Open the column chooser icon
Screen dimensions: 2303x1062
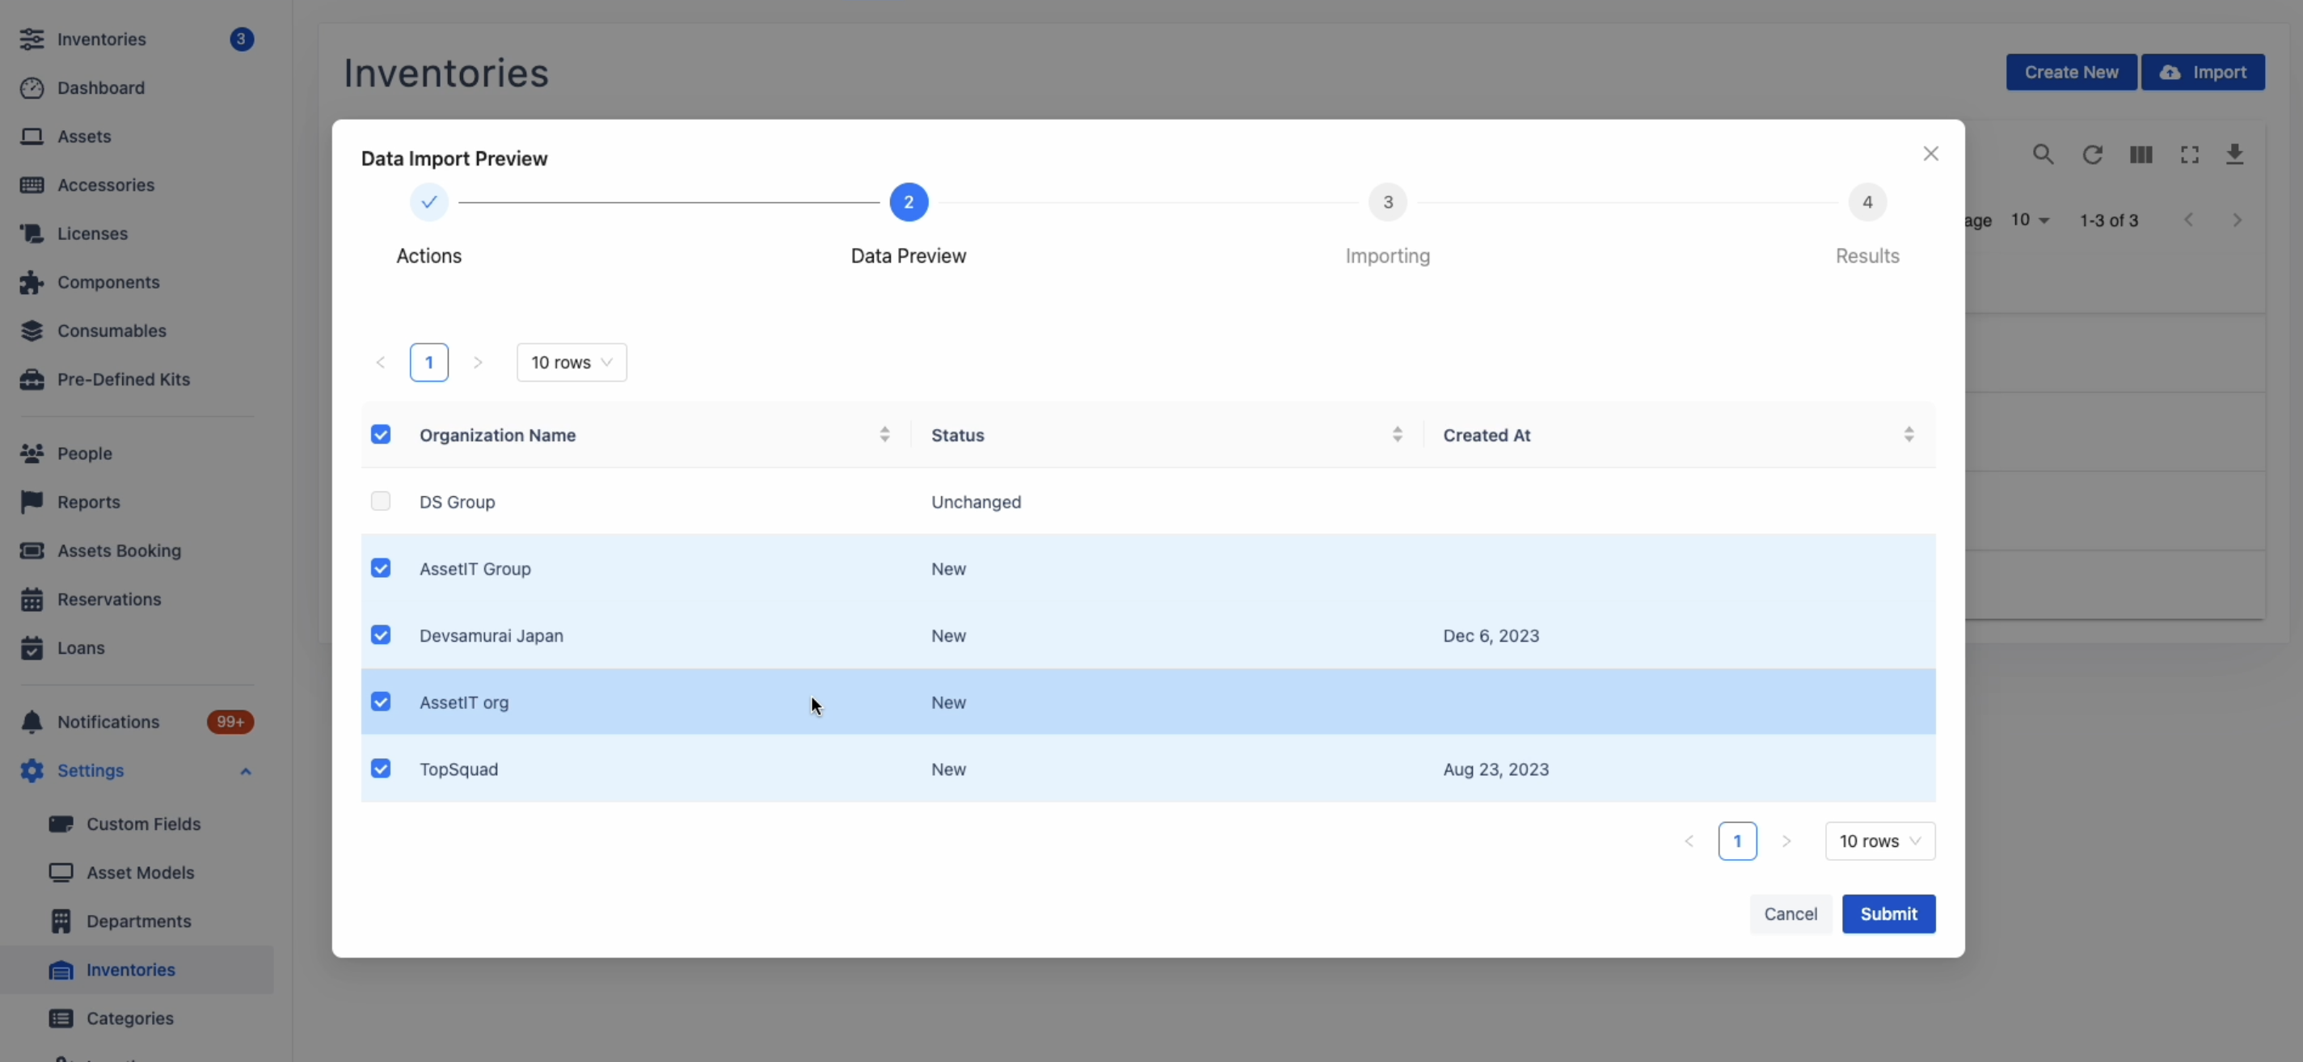coord(2141,154)
